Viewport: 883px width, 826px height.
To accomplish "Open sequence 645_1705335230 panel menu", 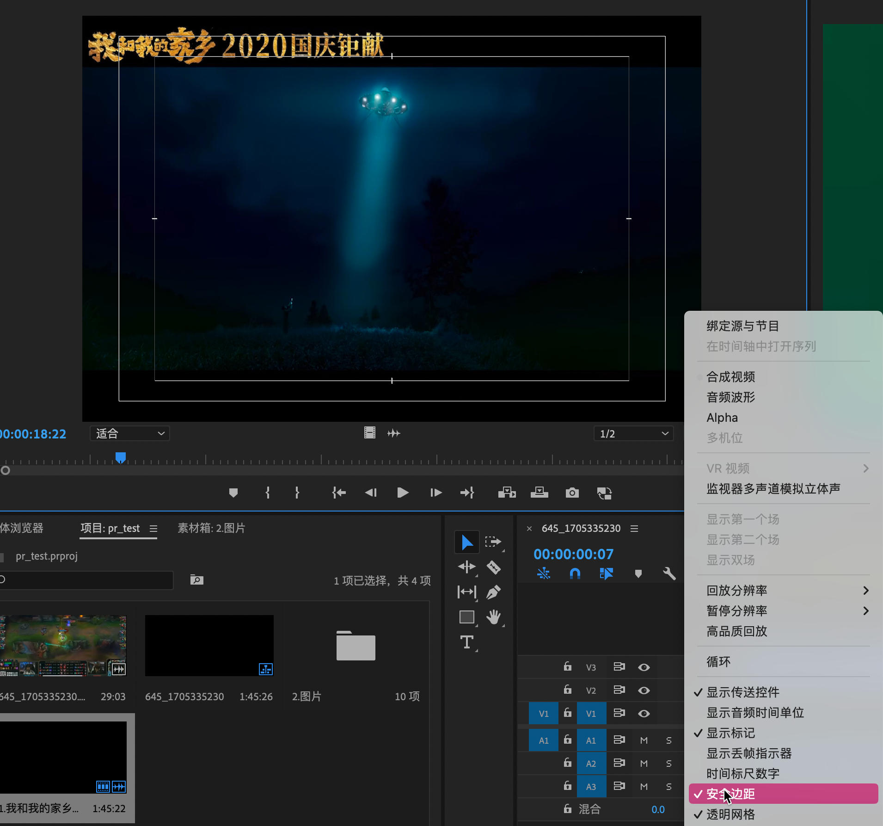I will point(634,529).
